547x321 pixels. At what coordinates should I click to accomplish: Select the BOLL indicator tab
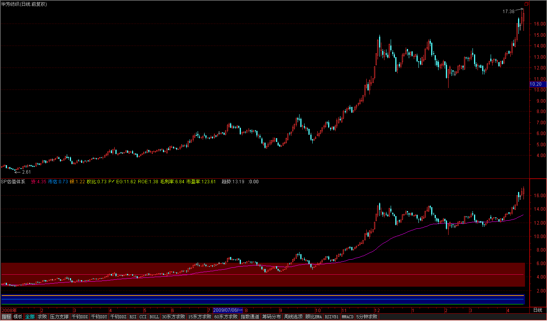[154, 317]
